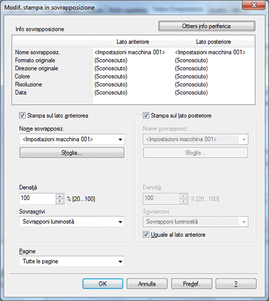Click the density decrease arrow for front side
Image resolution: width=269 pixels, height=301 pixels.
coord(60,201)
